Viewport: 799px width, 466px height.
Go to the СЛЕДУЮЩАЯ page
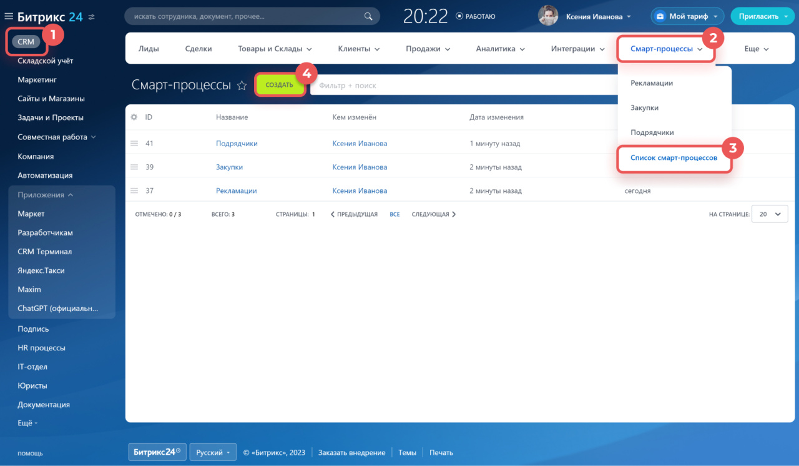[434, 214]
